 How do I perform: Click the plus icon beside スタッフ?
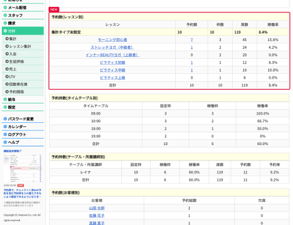pyautogui.click(x=5, y=15)
